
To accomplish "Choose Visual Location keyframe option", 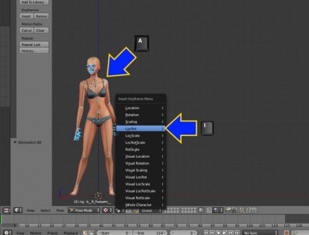I will pos(141,156).
